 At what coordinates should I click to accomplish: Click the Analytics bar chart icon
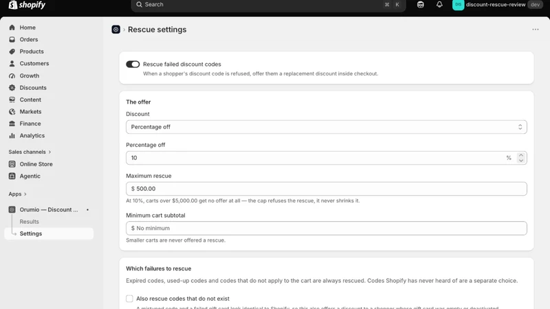pos(12,135)
